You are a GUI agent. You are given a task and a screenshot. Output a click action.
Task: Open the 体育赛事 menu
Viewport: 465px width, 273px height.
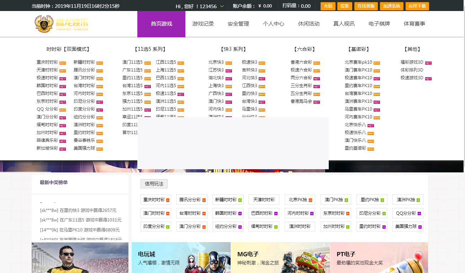click(x=414, y=24)
